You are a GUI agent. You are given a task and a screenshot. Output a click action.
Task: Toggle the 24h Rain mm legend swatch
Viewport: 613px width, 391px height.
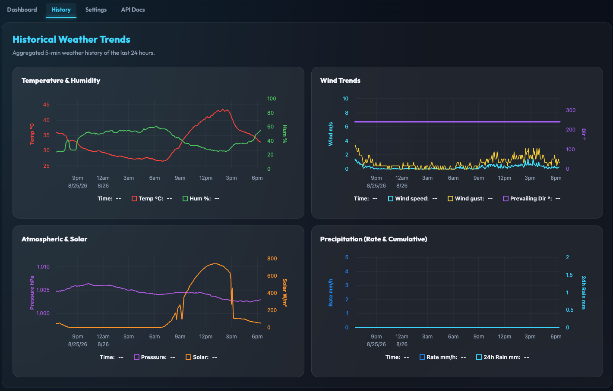[x=479, y=357]
